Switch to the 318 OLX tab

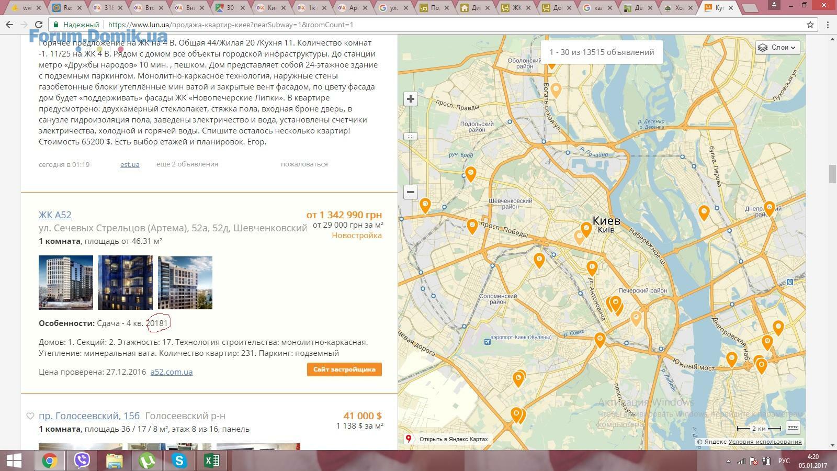click(107, 8)
